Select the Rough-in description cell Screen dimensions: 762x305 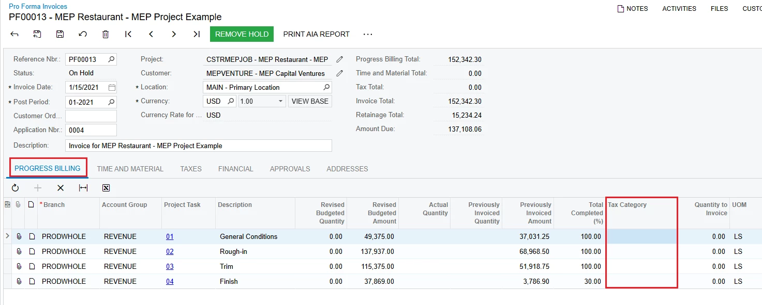[256, 251]
